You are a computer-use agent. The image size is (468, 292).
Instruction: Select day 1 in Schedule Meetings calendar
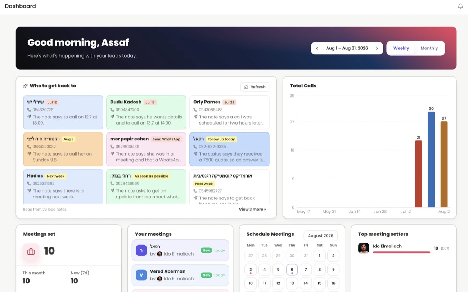coord(319,256)
